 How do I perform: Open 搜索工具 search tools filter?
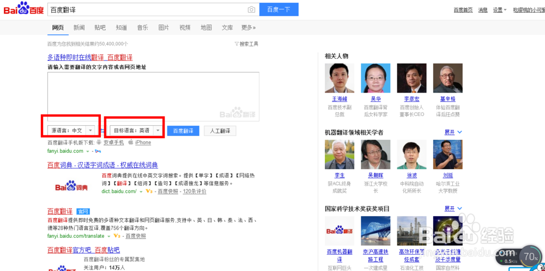pyautogui.click(x=246, y=44)
